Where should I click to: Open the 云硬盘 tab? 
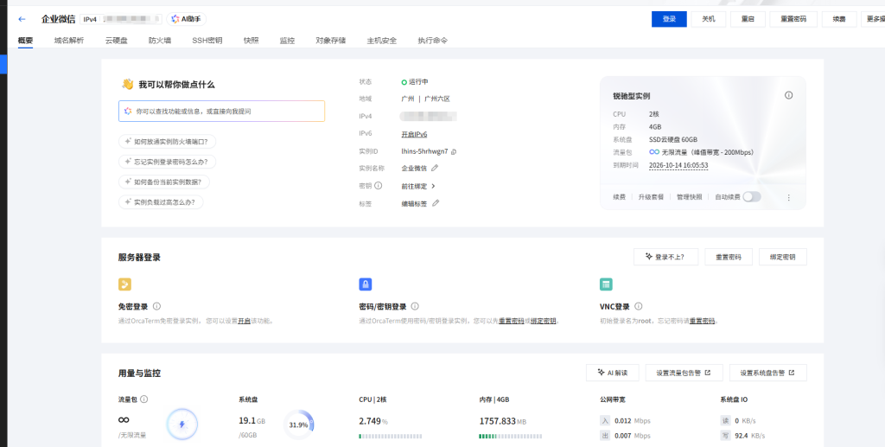[x=116, y=40]
